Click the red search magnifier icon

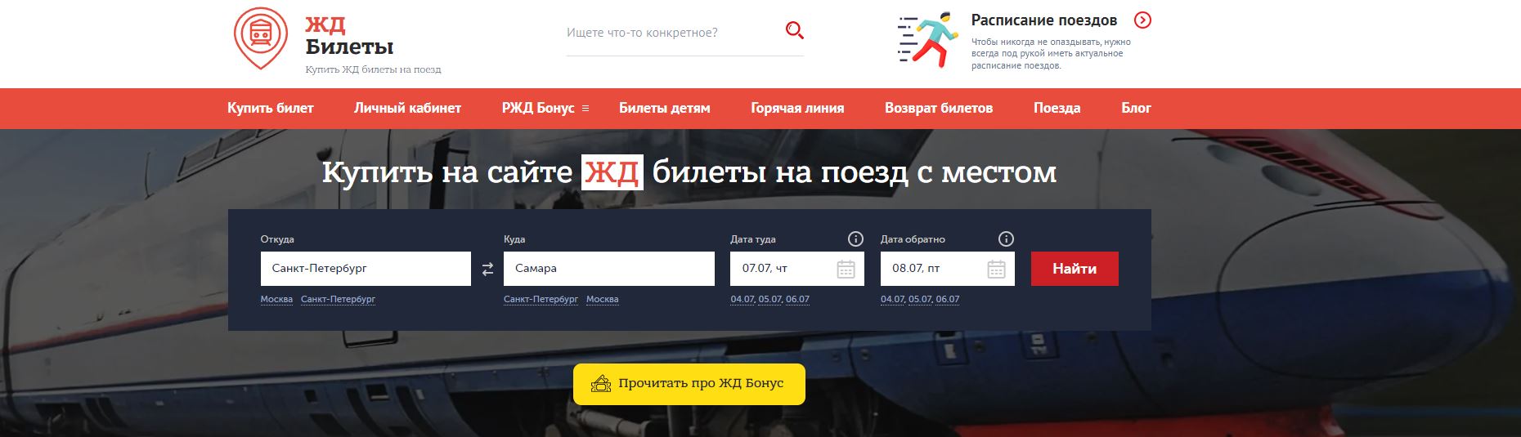[794, 31]
